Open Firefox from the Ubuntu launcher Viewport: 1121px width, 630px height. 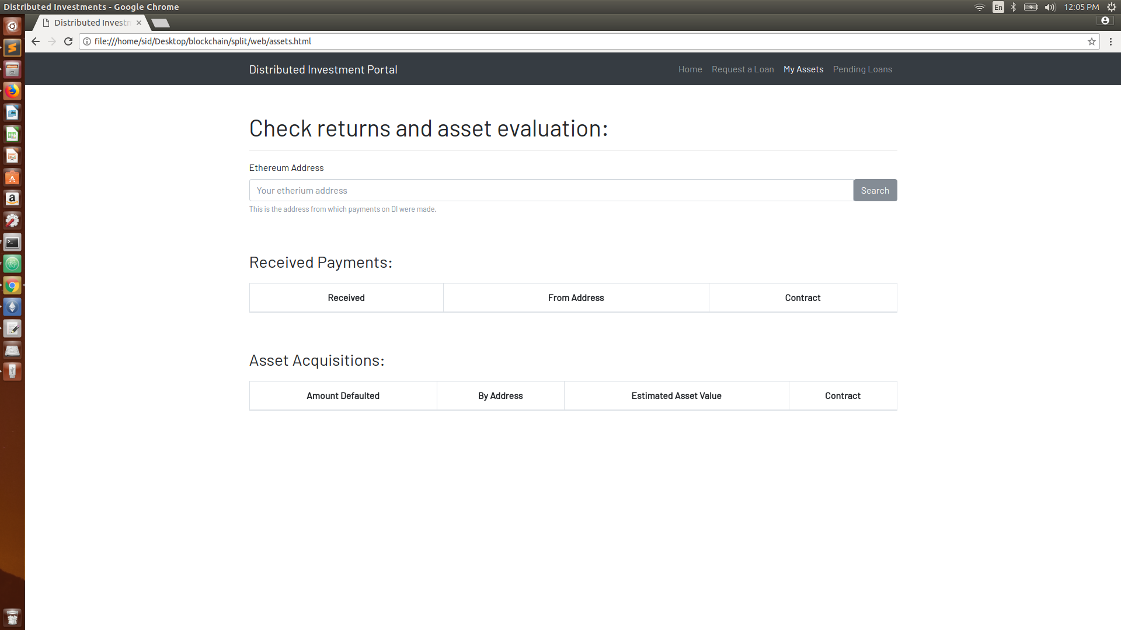[12, 91]
